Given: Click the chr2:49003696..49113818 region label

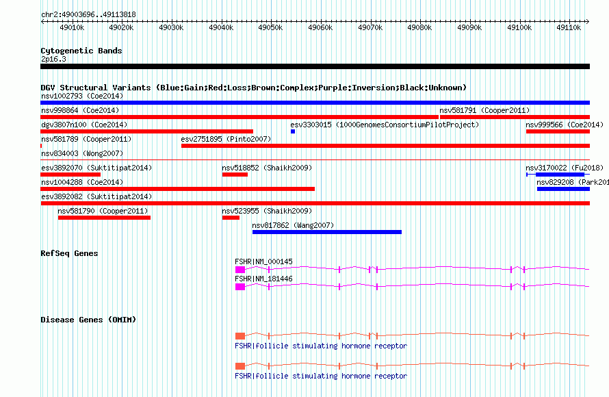Looking at the screenshot, I should point(88,15).
